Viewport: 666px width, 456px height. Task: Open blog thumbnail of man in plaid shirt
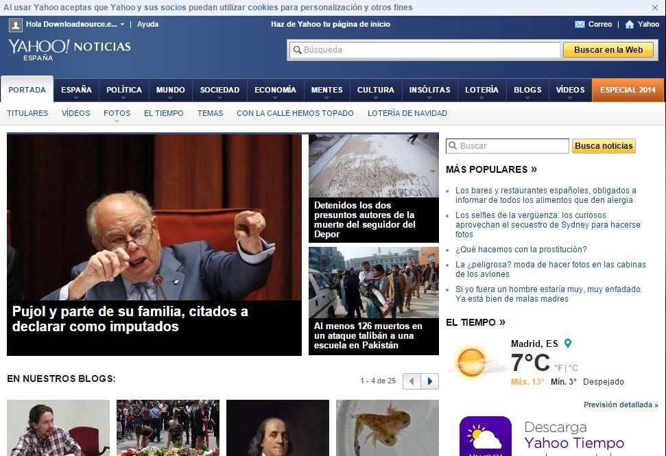click(58, 428)
